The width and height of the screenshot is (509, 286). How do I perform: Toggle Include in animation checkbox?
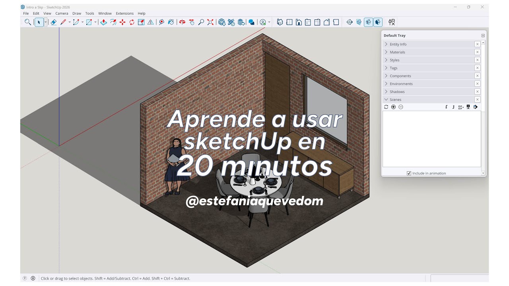coord(409,173)
